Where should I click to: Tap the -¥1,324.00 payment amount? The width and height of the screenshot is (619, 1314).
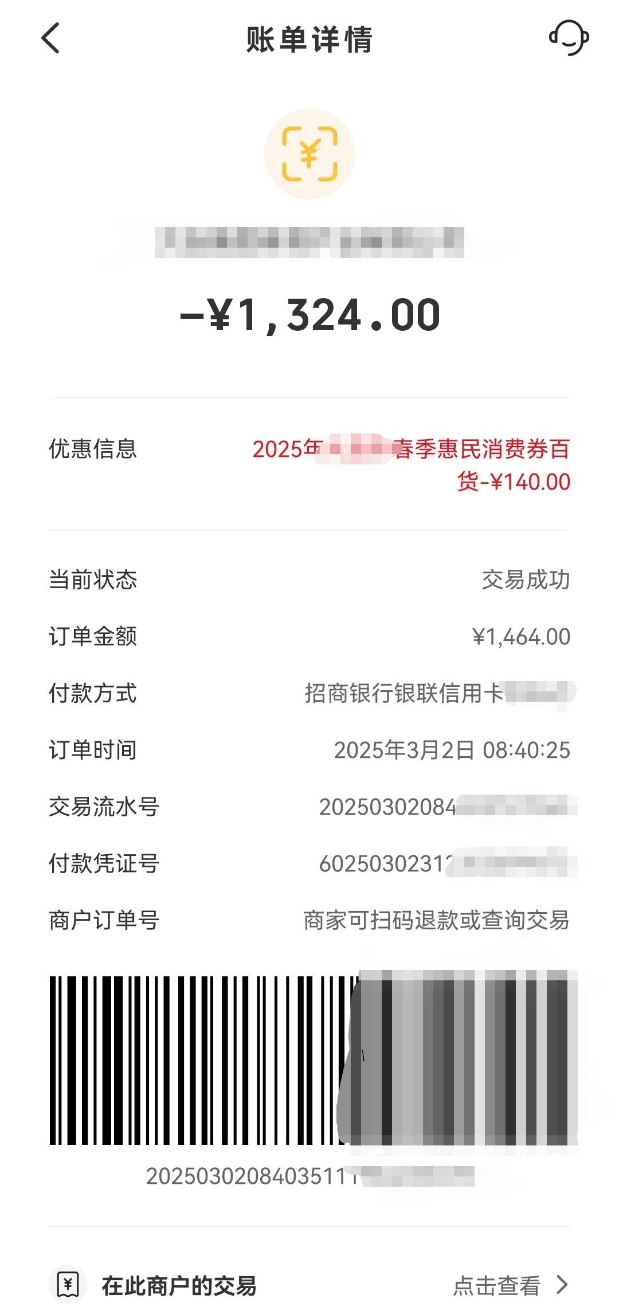309,315
